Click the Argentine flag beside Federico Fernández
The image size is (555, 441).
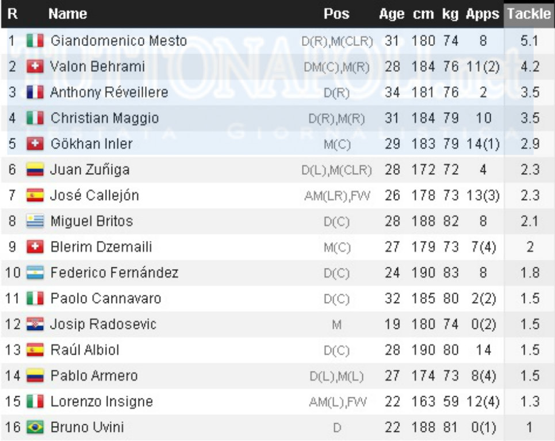pos(35,273)
